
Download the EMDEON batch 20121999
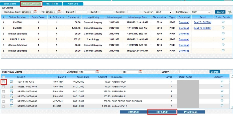pyautogui.click(x=184, y=28)
